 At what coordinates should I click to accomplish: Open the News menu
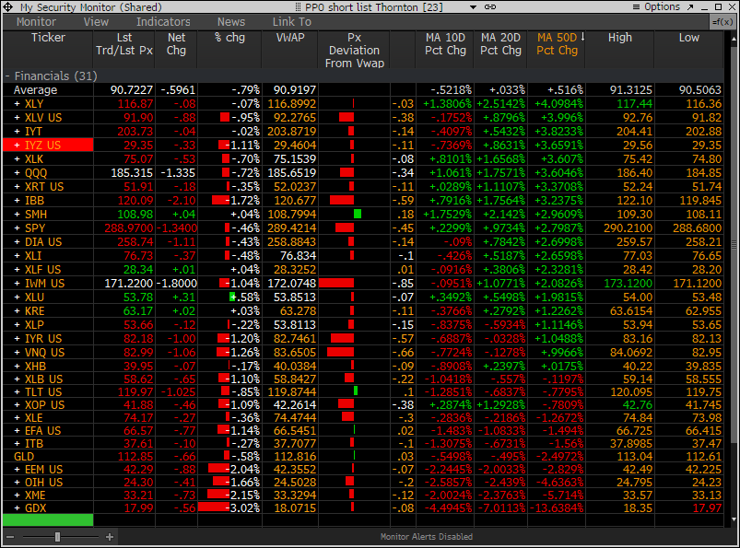231,22
